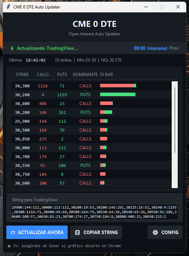This screenshot has height=256, width=189.
Task: Click the green OI bar for strike 30,240
Action: coord(118,94)
